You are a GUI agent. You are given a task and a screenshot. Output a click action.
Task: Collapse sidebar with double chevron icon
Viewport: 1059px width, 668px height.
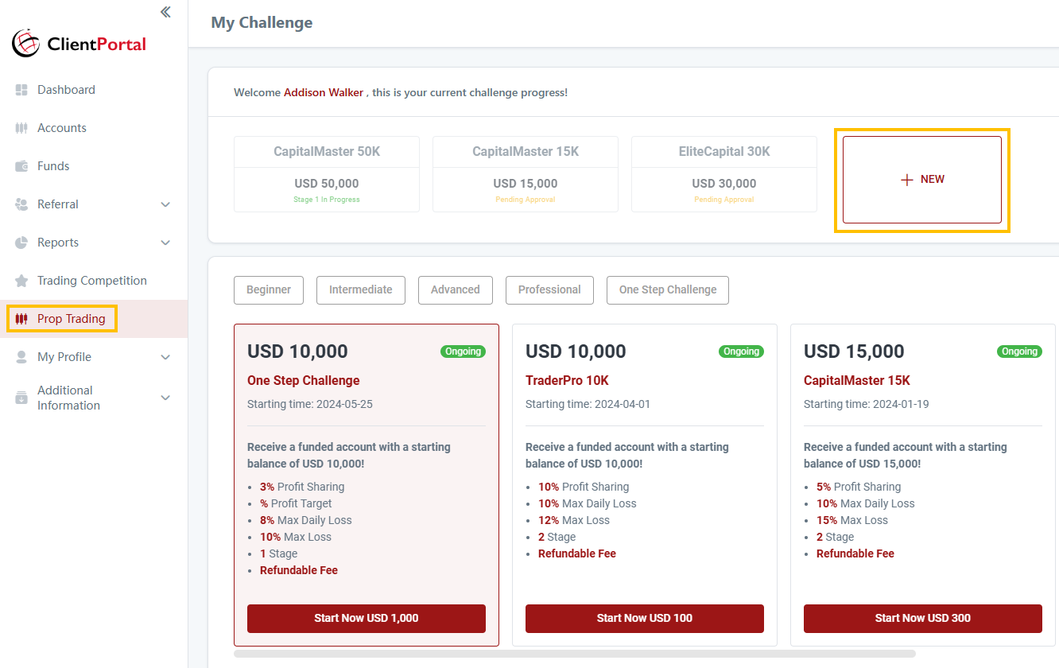(x=165, y=12)
